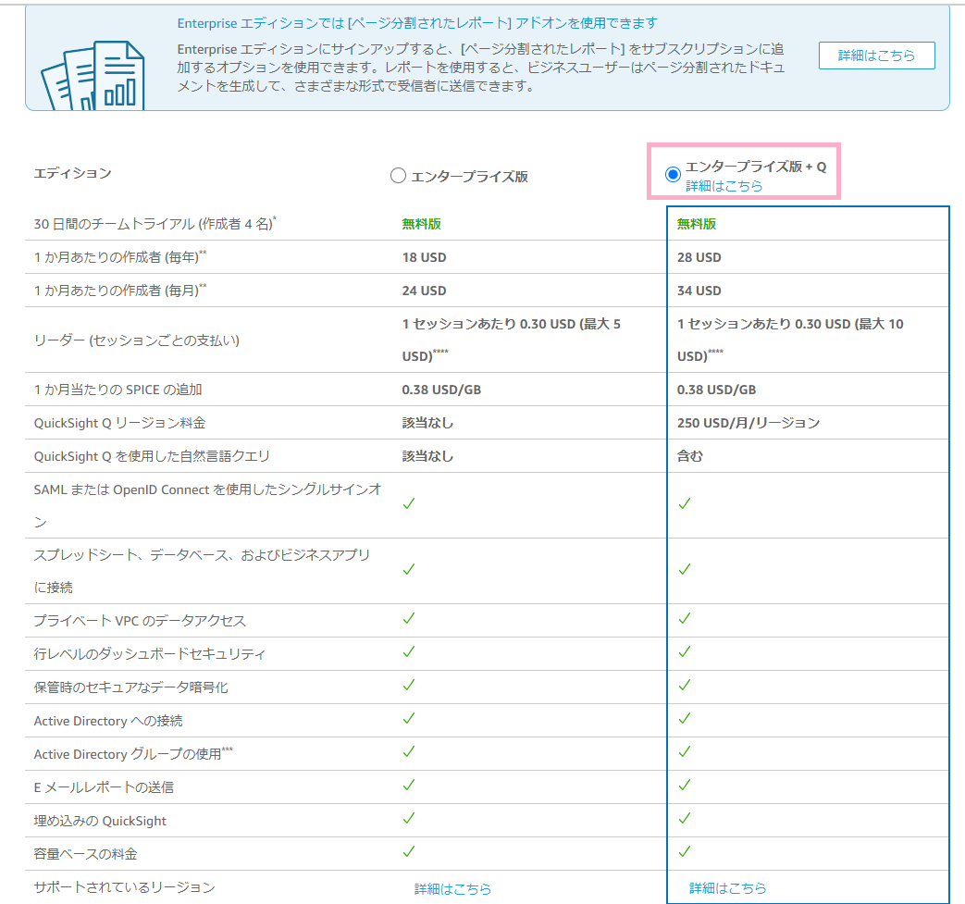Click the 1 か月当たりの SPICE の追加 label
The image size is (965, 904).
click(x=118, y=390)
